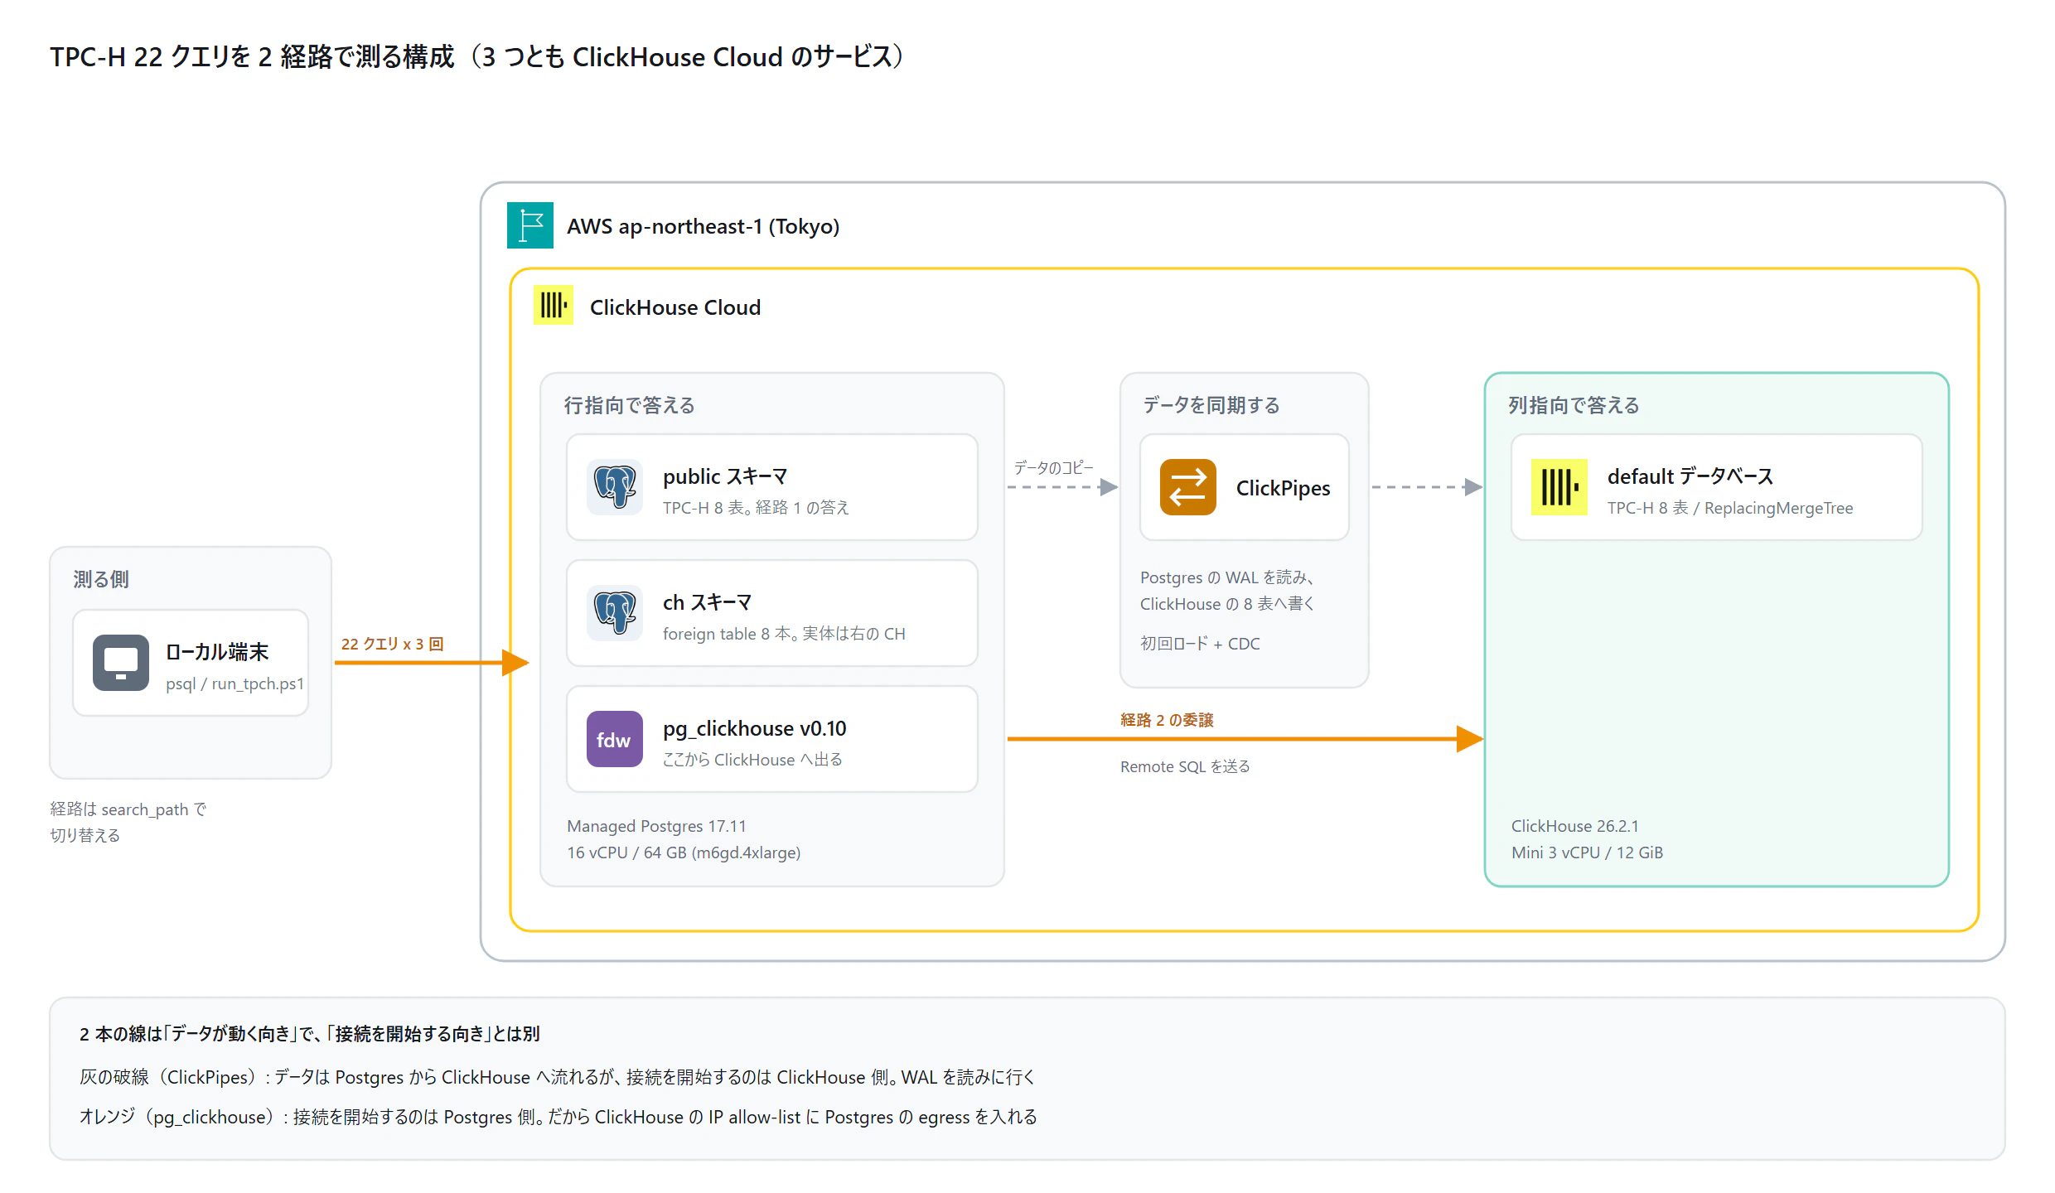Click the 初回ロード + CDC text

tap(1200, 644)
